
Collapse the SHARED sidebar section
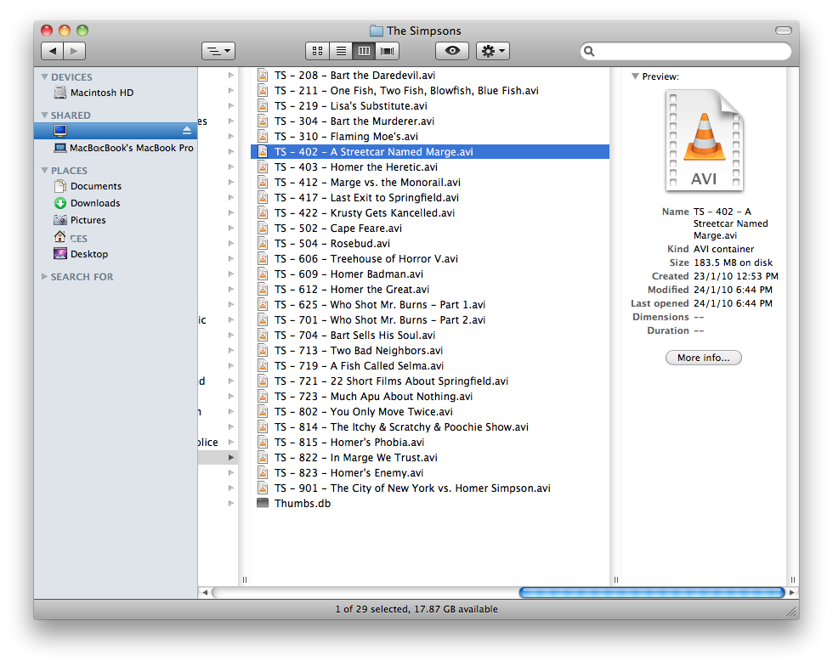tap(44, 116)
